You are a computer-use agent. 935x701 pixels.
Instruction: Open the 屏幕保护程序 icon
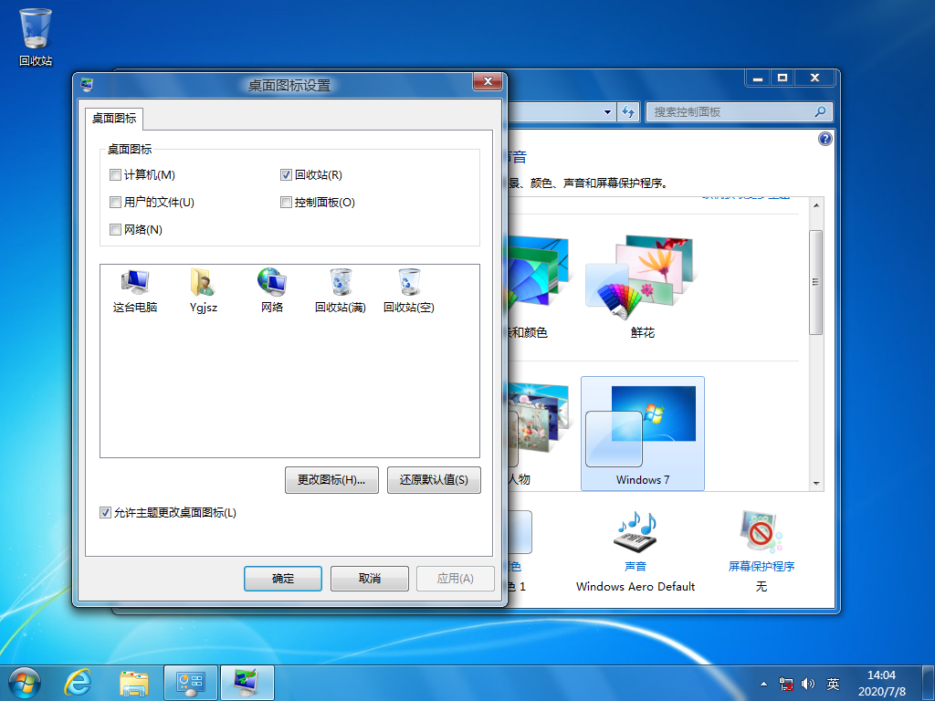761,532
